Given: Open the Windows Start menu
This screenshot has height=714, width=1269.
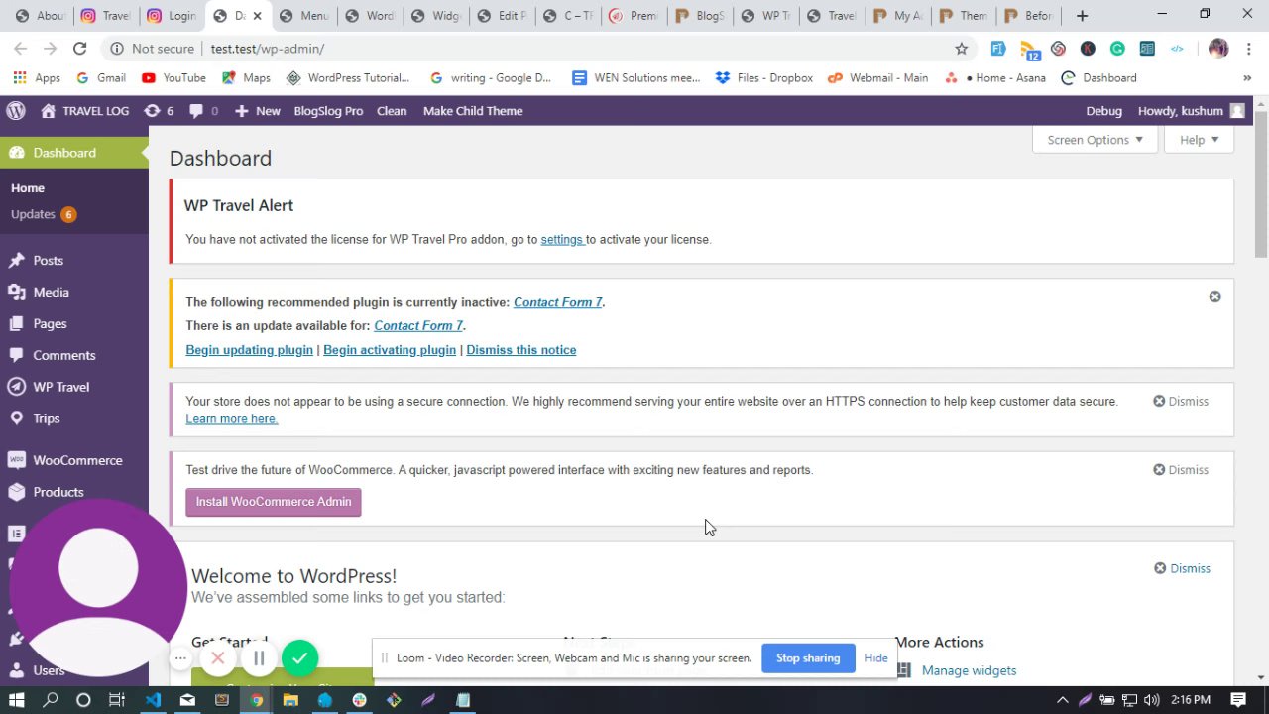Looking at the screenshot, I should coord(17,700).
